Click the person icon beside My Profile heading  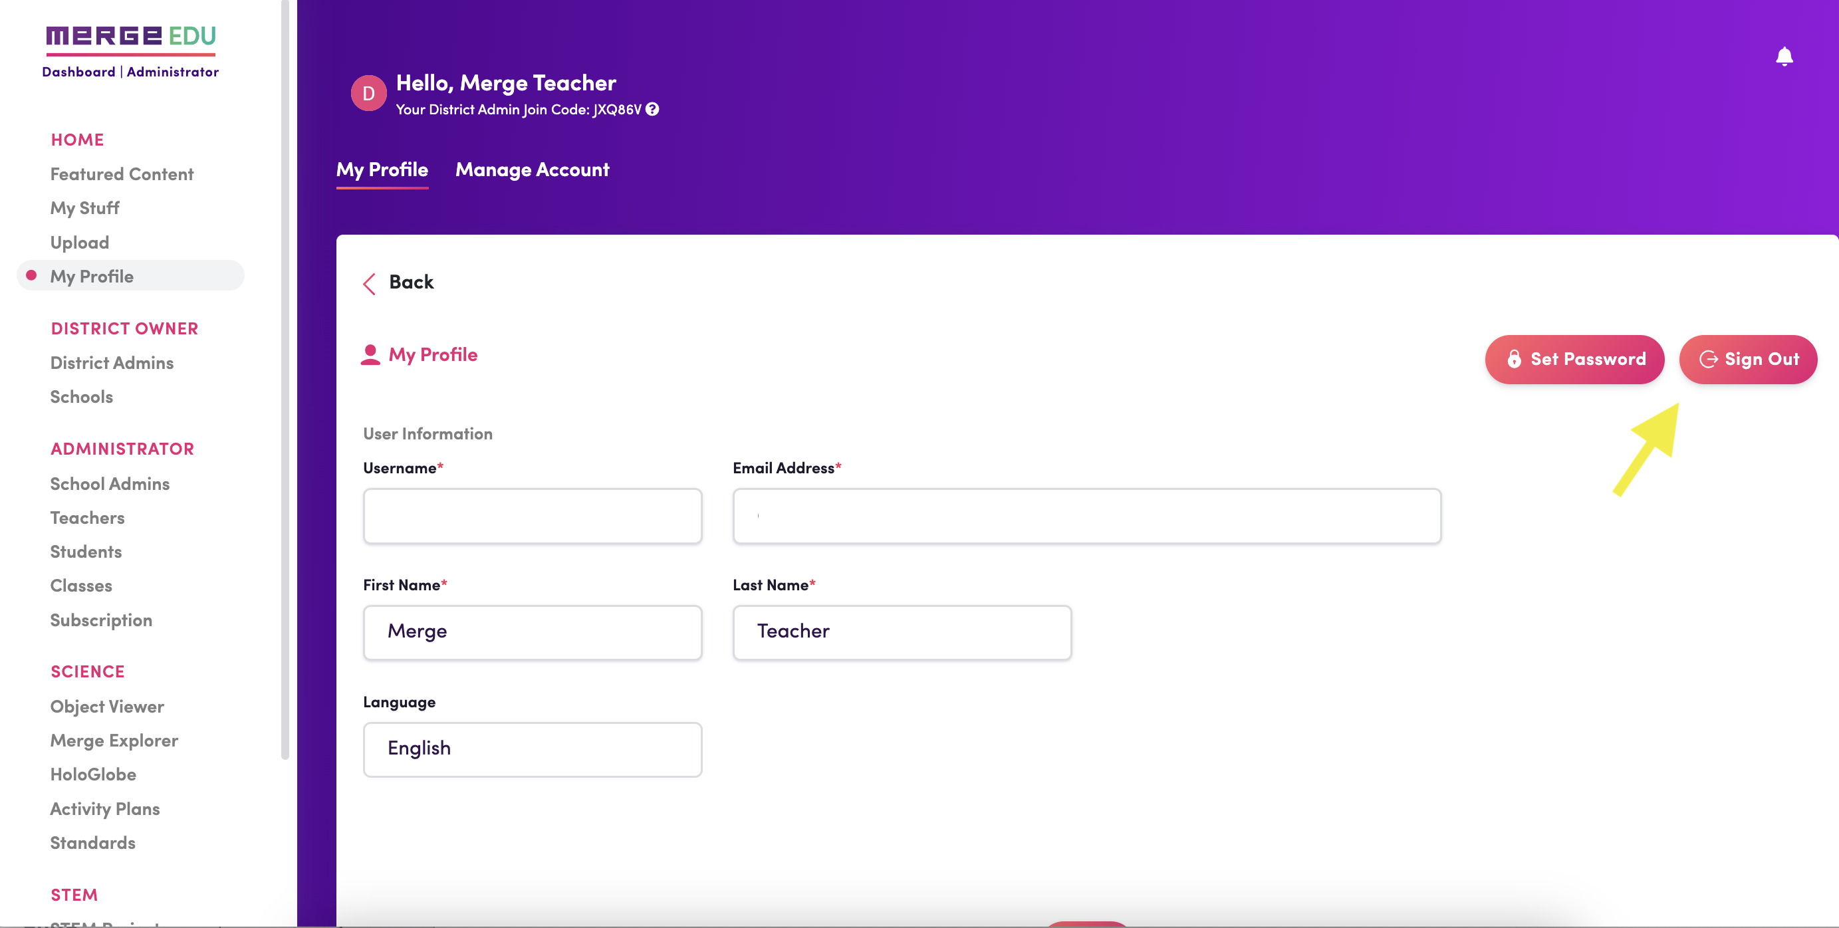(x=370, y=355)
